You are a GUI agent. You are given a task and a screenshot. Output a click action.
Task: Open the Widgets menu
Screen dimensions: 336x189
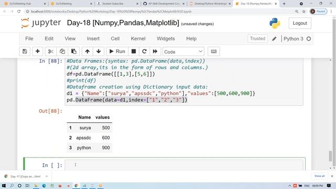pyautogui.click(x=166, y=38)
